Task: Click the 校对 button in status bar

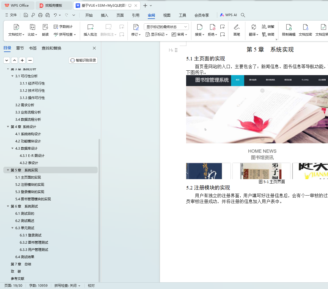Action: point(91,286)
